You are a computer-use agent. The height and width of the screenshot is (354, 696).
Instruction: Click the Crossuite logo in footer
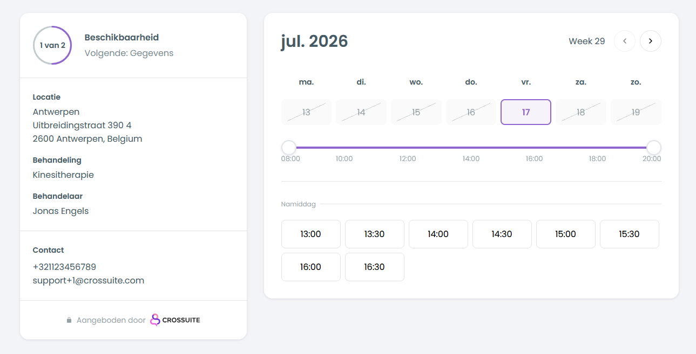(x=175, y=320)
